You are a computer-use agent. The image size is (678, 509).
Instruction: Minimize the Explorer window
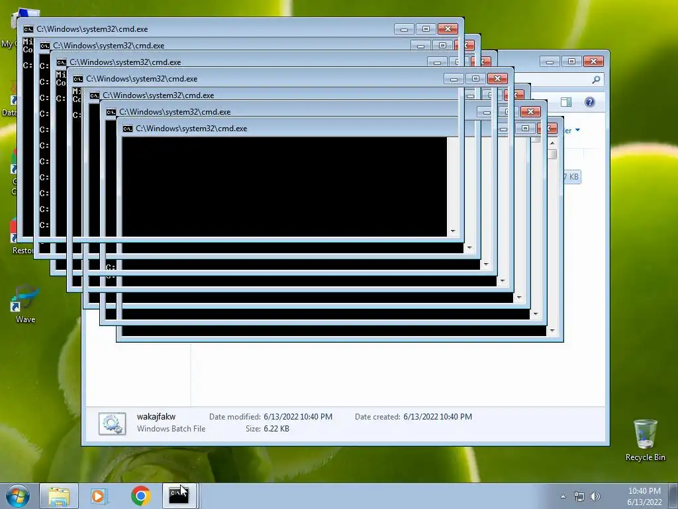point(550,62)
